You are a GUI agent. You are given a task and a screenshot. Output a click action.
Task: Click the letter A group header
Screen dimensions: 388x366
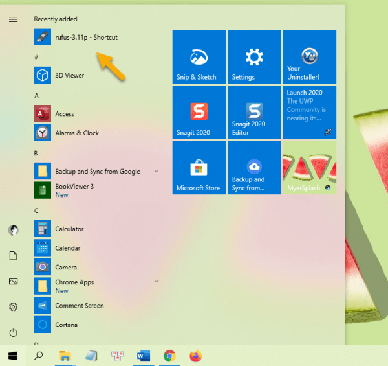(36, 96)
